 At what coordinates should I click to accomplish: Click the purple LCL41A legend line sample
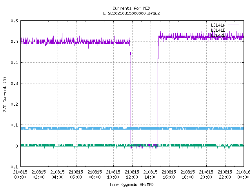233,25
